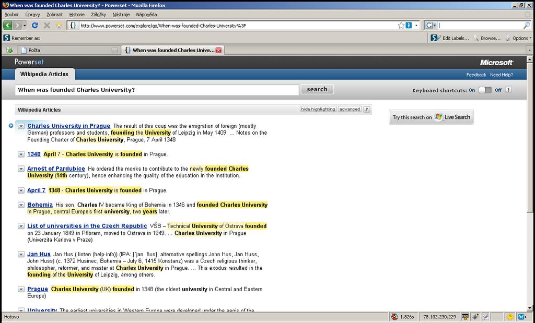Viewport: 535px width, 323px height.
Task: Click the spider icon in status bar
Action: 475,317
